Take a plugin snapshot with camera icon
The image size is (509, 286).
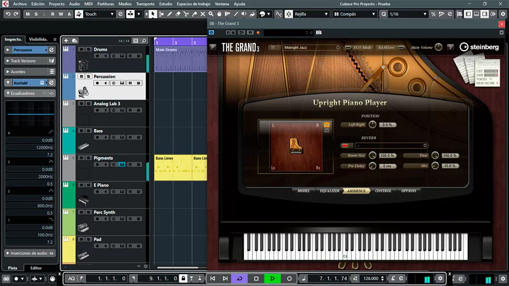click(x=319, y=33)
